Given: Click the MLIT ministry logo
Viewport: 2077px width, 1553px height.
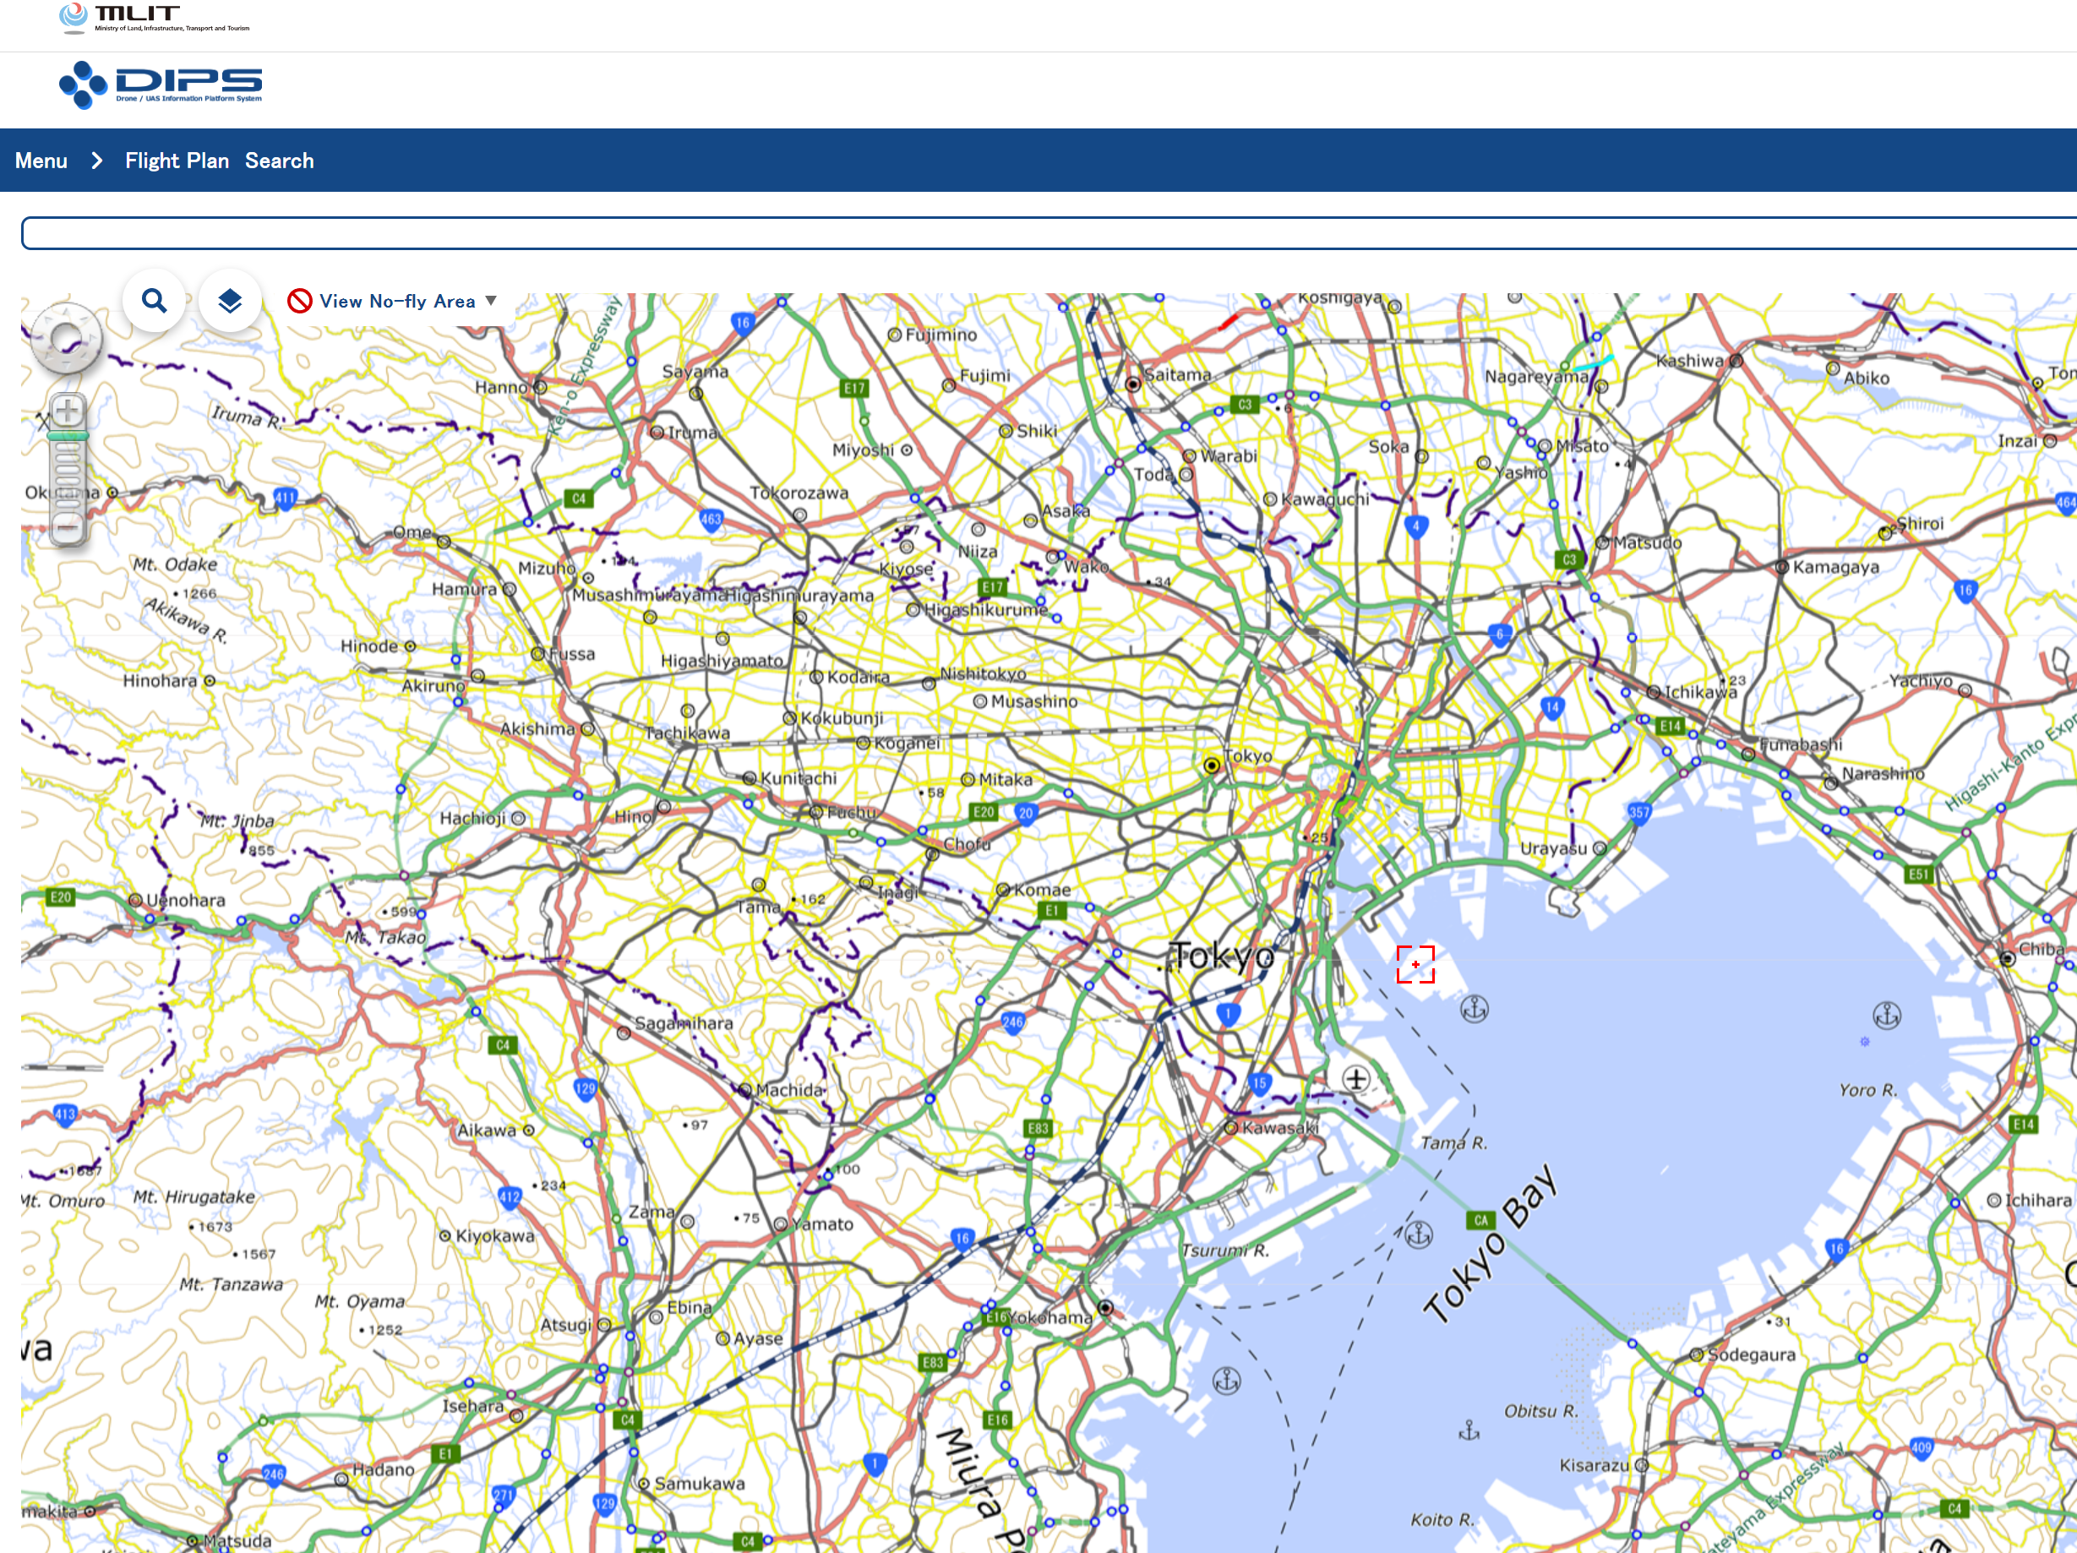Looking at the screenshot, I should (155, 17).
